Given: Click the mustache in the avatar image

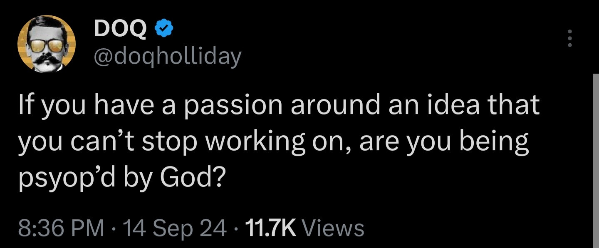Looking at the screenshot, I should click(x=47, y=60).
